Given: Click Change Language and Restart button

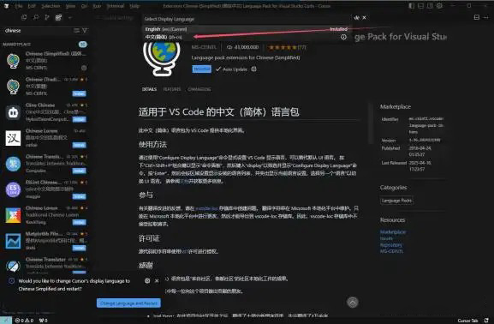Looking at the screenshot, I should click(128, 303).
